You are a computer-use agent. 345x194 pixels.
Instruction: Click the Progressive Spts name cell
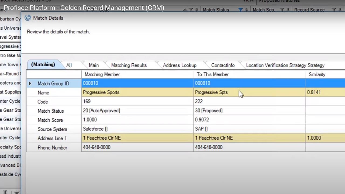point(250,92)
